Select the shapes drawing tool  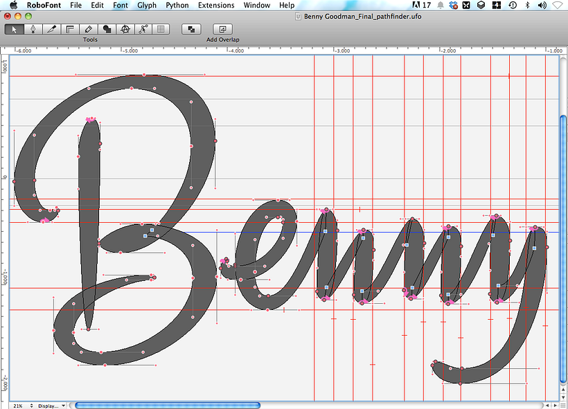coord(106,30)
